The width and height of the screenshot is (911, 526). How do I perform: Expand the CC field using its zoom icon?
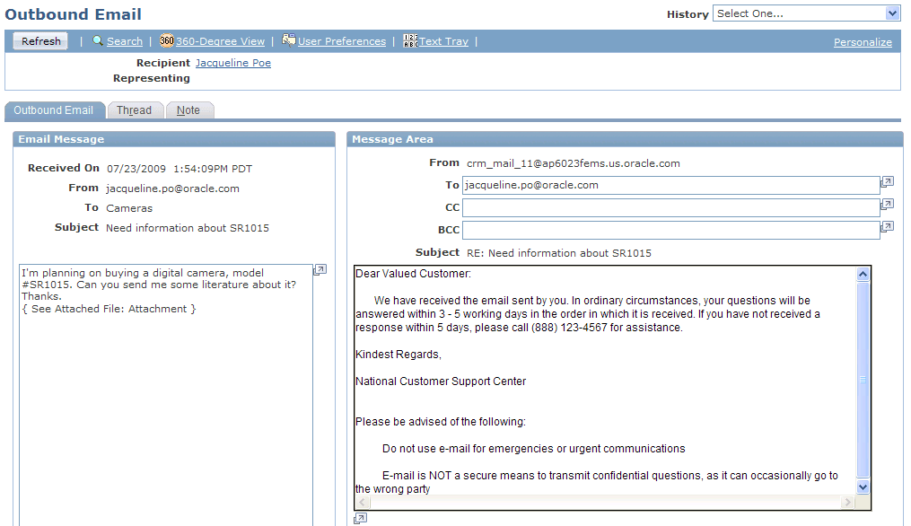point(887,204)
